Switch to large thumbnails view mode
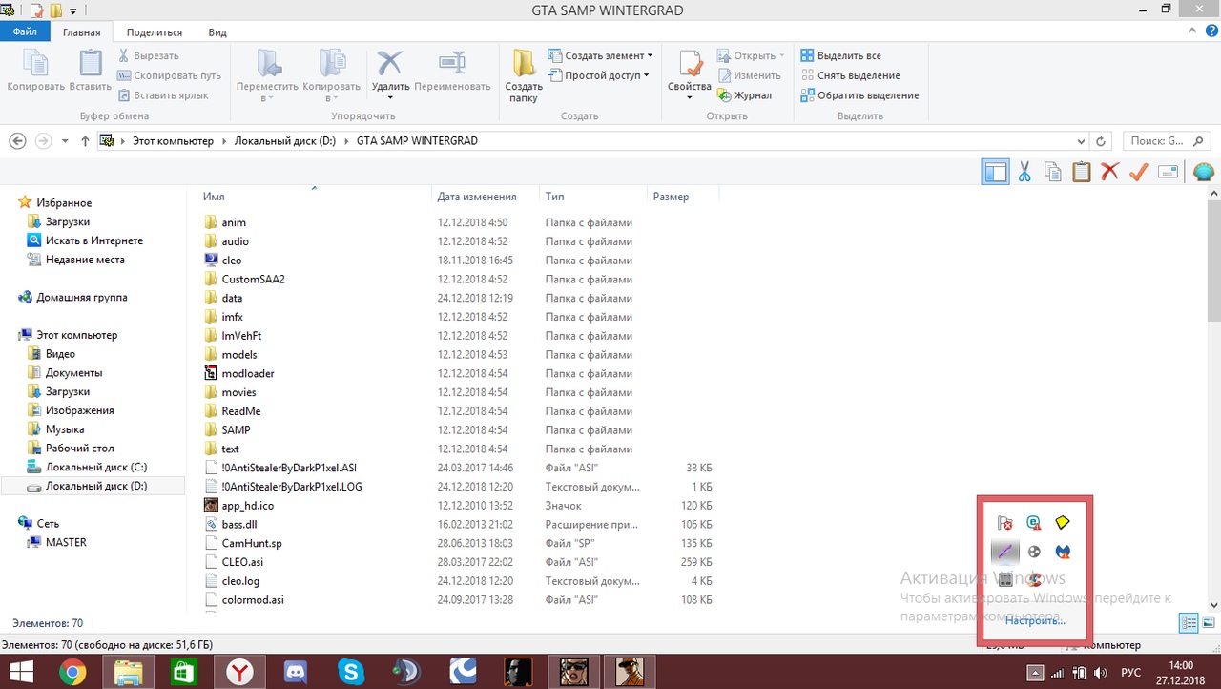This screenshot has height=689, width=1221. pos(1209,623)
